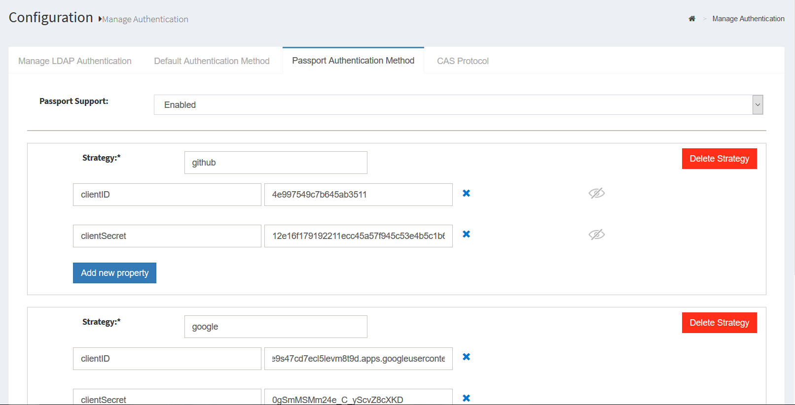Select the CAS Protocol tab
Viewport: 795px width, 405px height.
coord(463,61)
